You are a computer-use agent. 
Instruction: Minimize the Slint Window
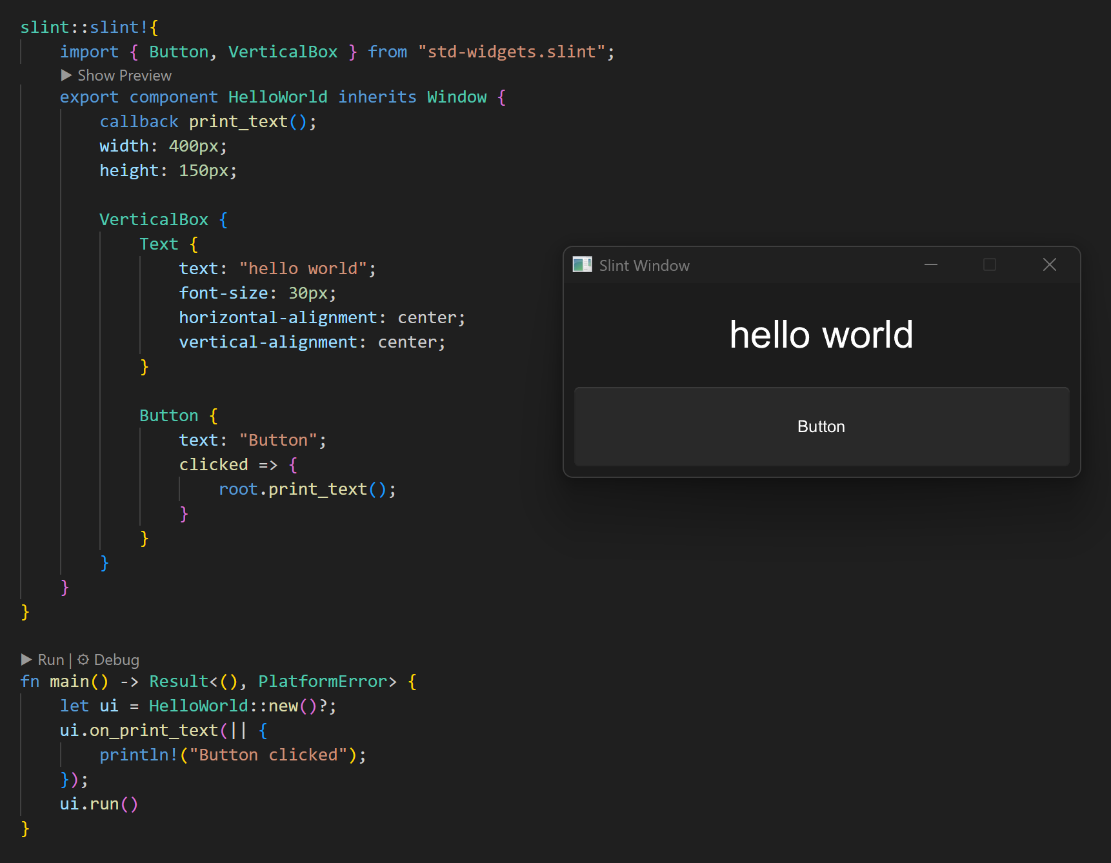pos(930,265)
